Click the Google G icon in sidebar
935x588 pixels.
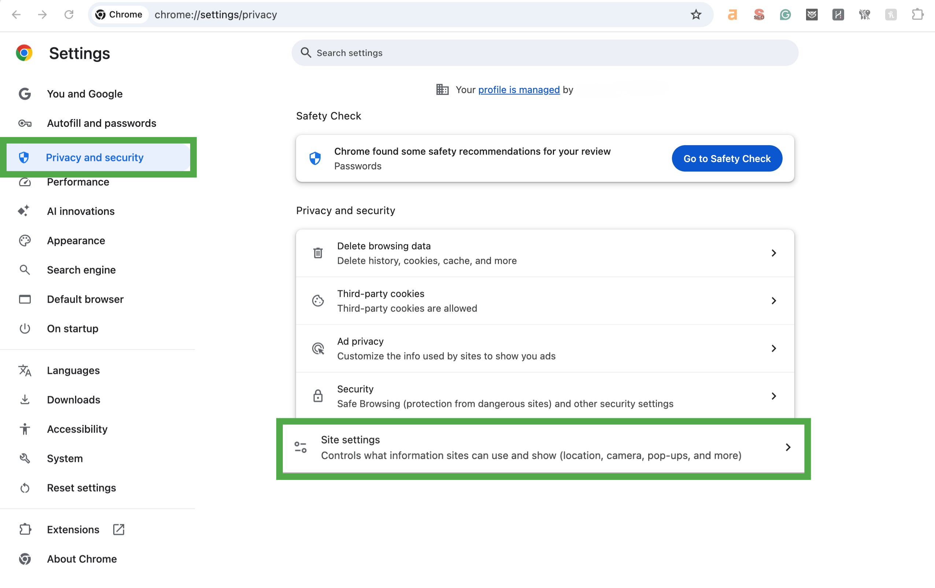point(25,93)
